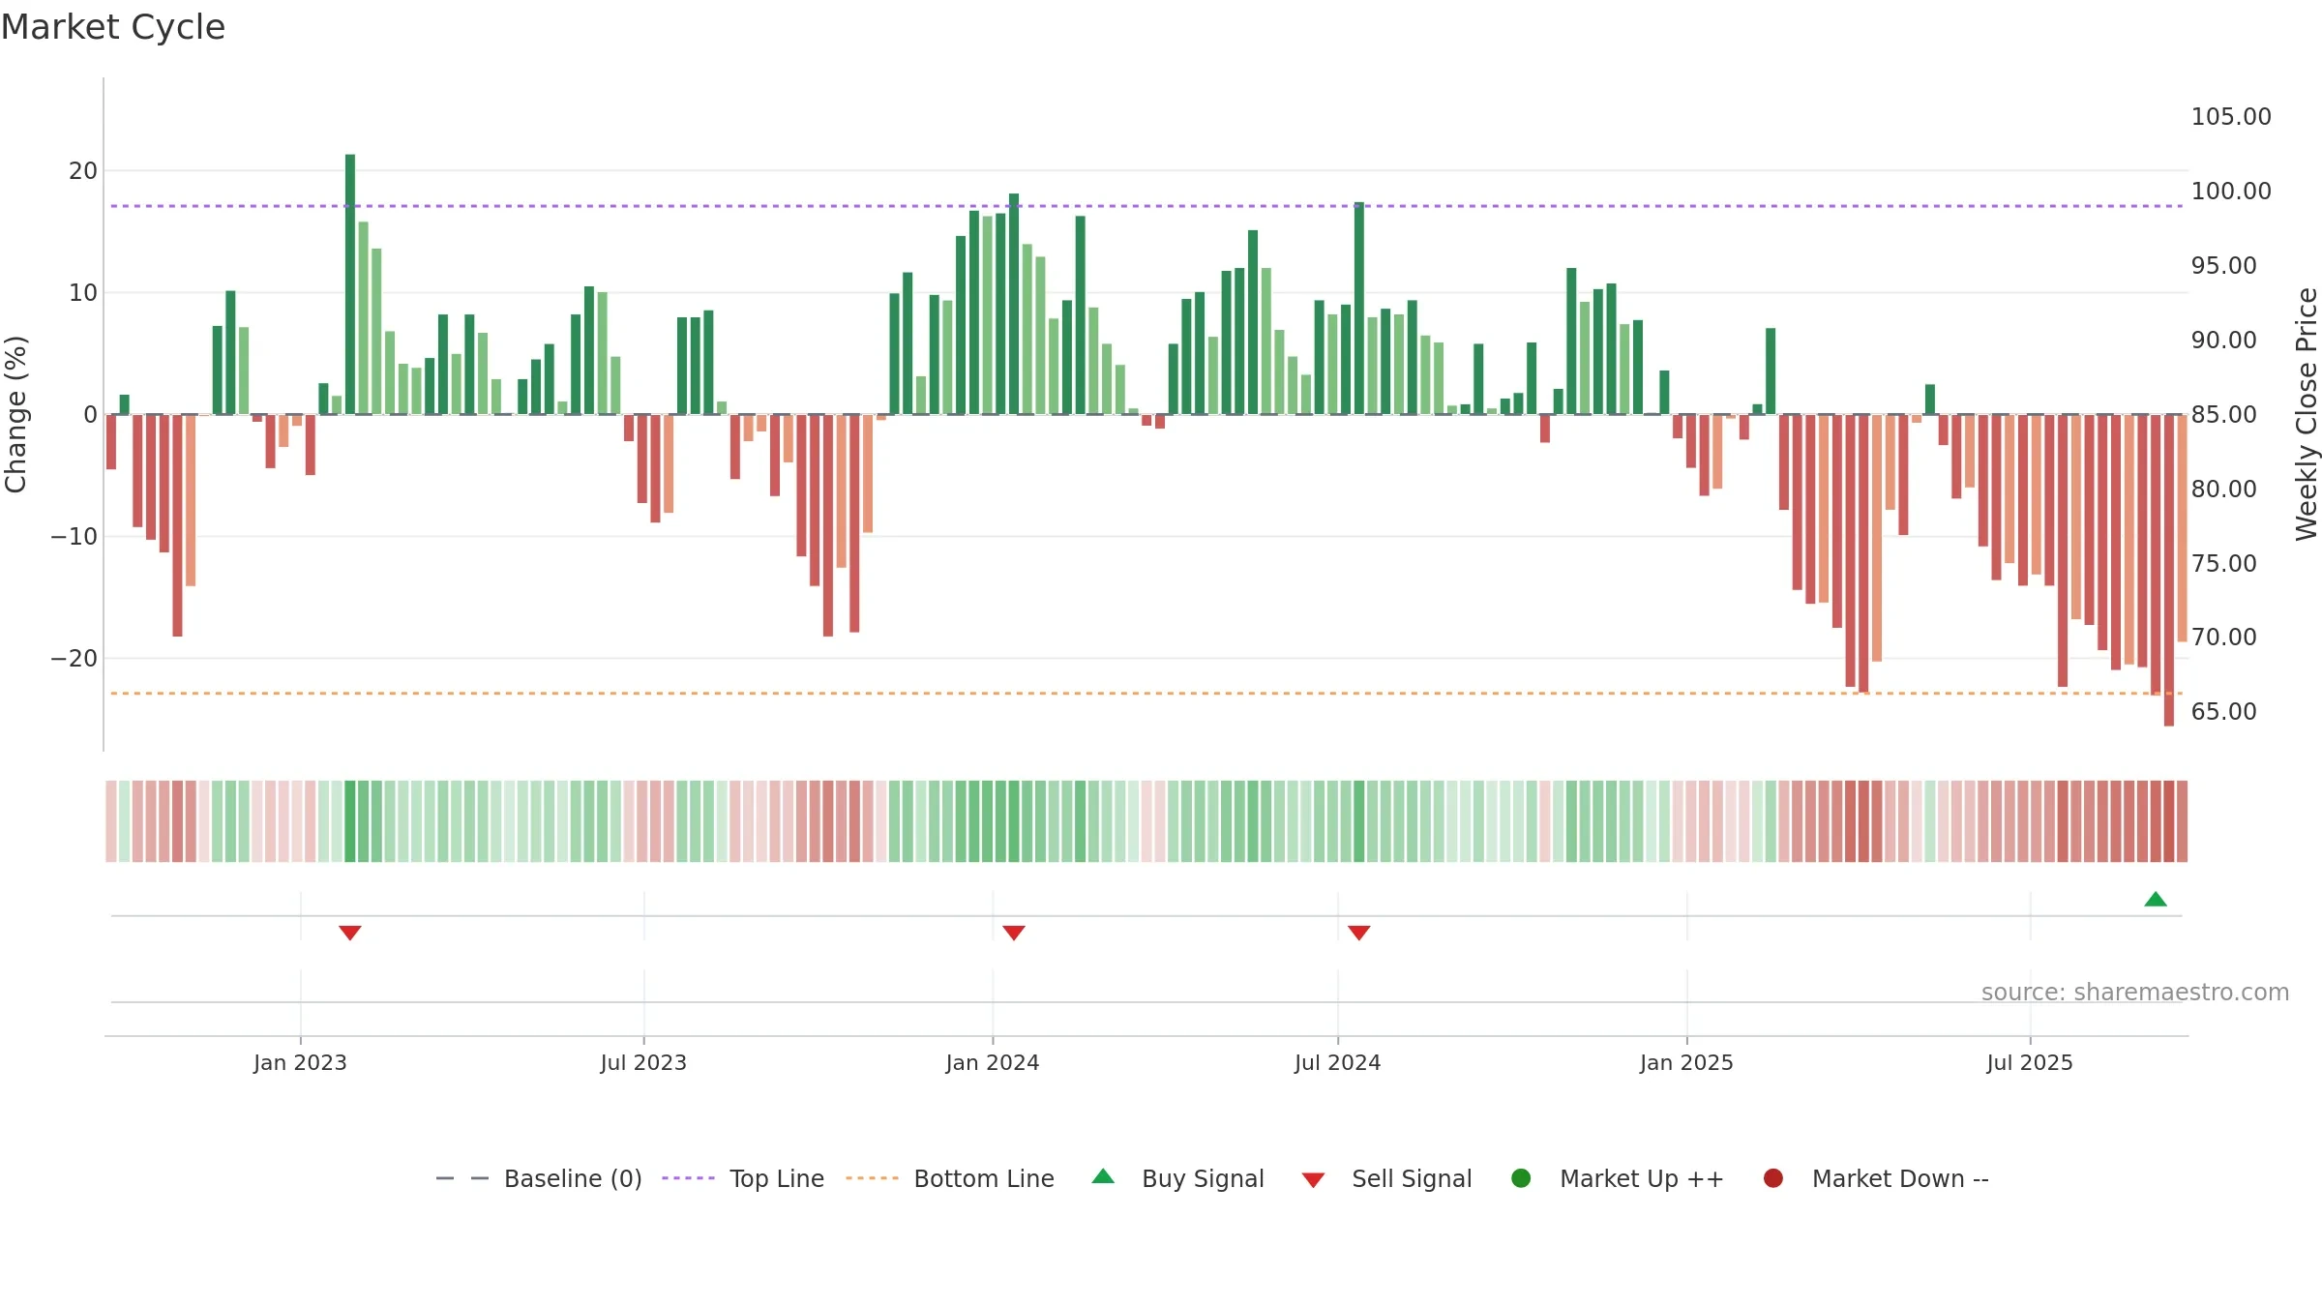
Task: Click the Market Cycle chart title
Action: (113, 27)
